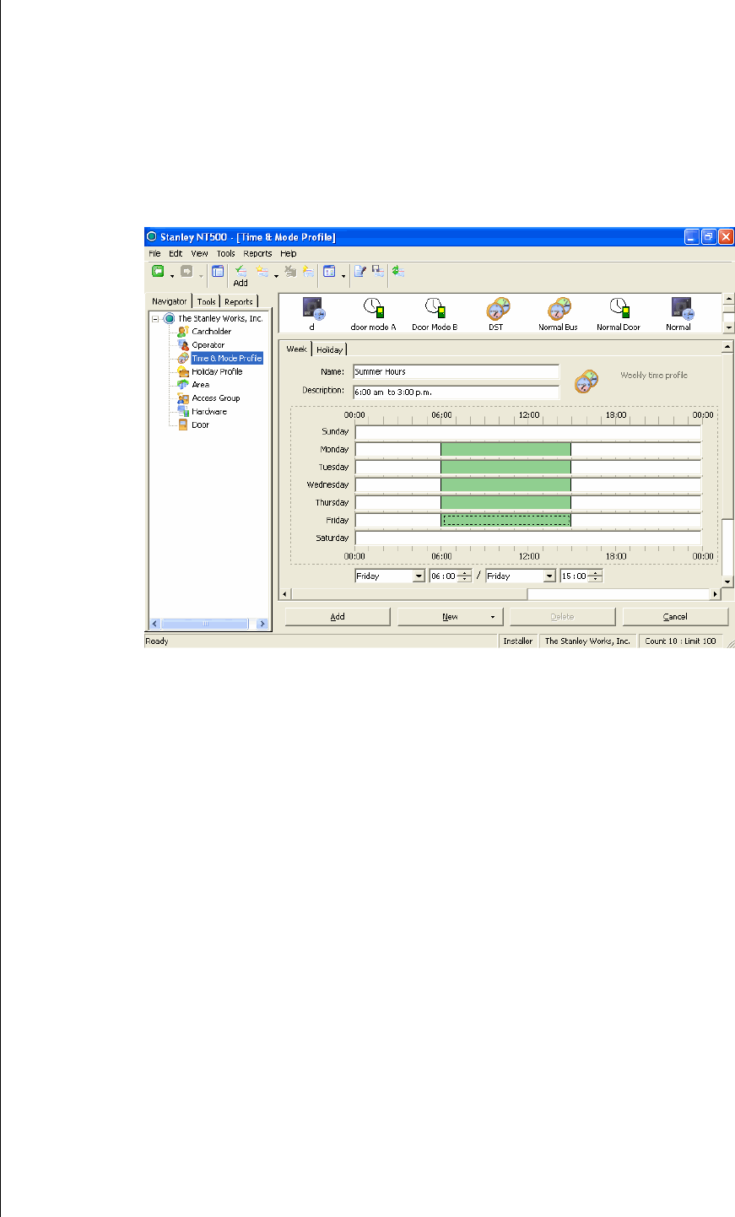Open the view layout toolbar dropdown arrow

[x=343, y=275]
